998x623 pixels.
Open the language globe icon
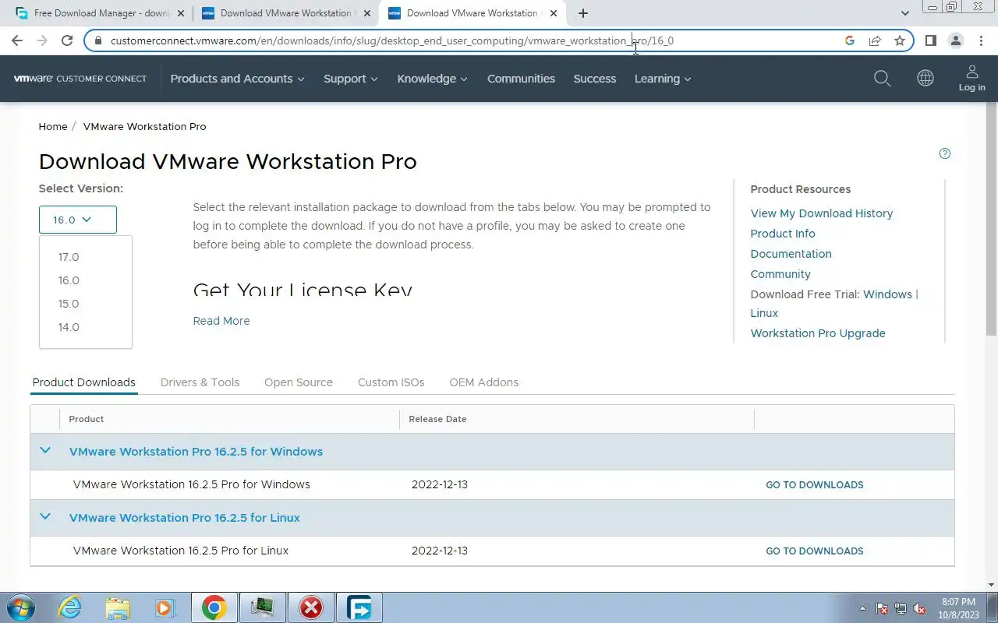pyautogui.click(x=925, y=79)
